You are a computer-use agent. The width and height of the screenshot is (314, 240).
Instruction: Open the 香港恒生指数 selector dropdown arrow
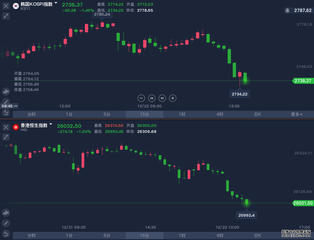51,124
